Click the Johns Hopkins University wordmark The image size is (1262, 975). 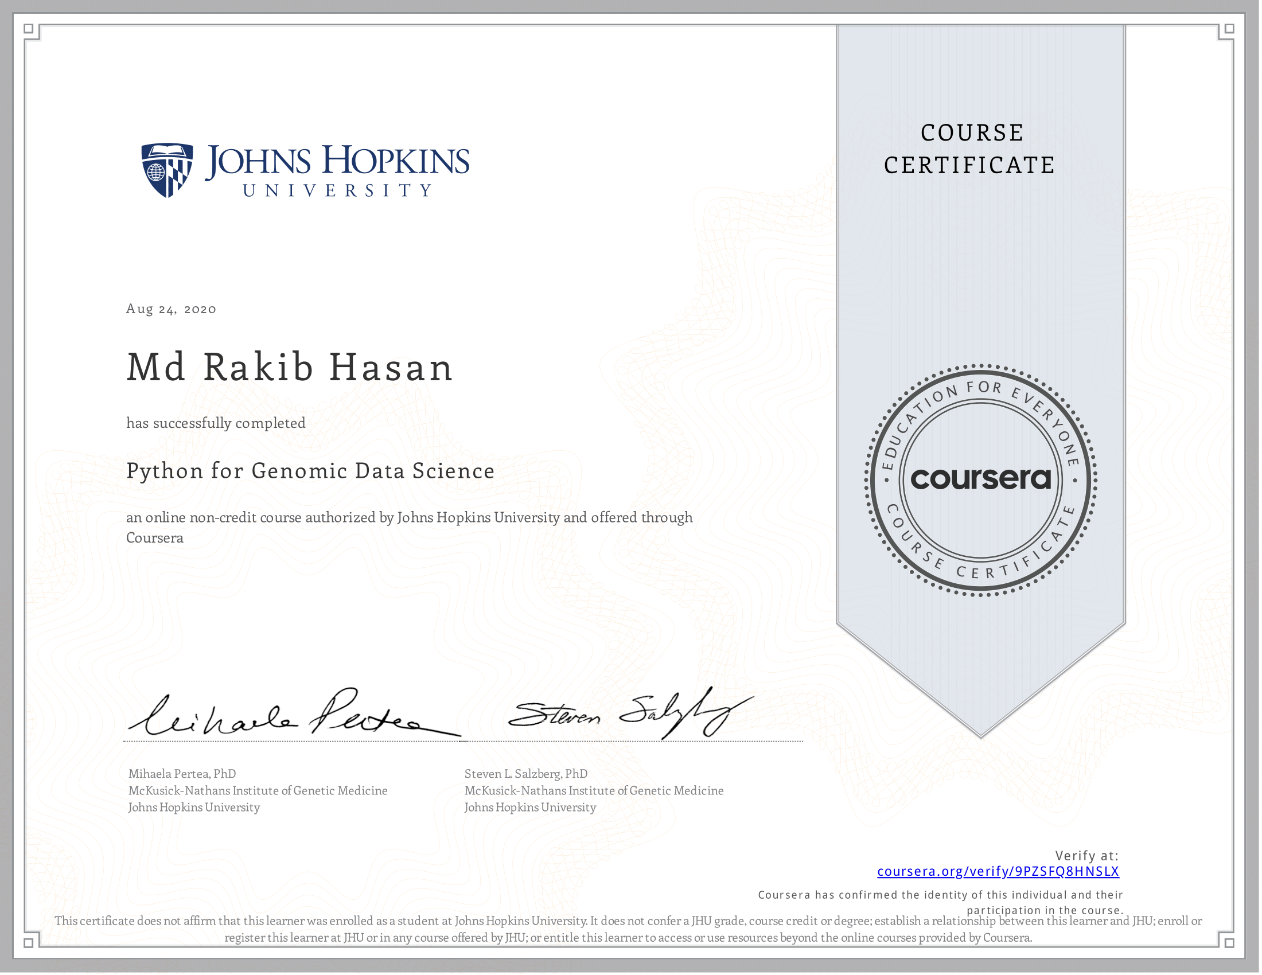click(337, 171)
